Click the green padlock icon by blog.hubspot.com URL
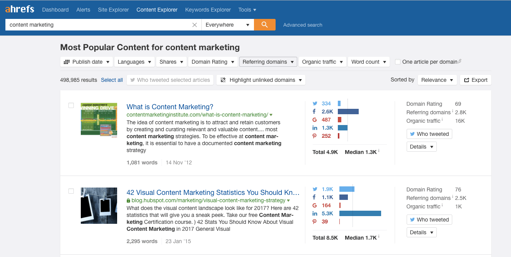This screenshot has height=257, width=511. point(128,201)
